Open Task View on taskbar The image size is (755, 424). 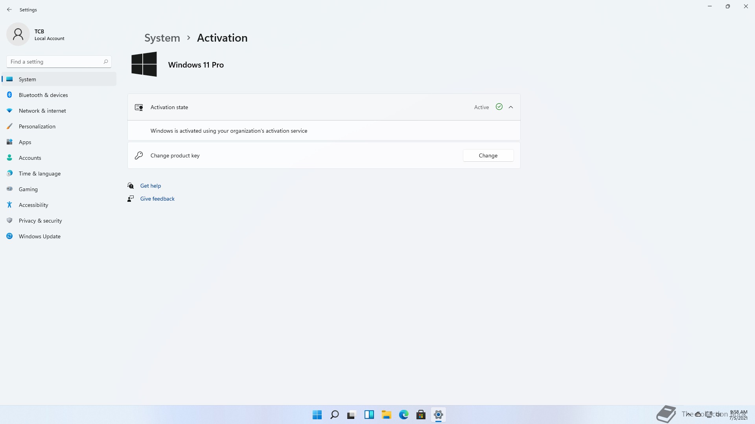[352, 415]
